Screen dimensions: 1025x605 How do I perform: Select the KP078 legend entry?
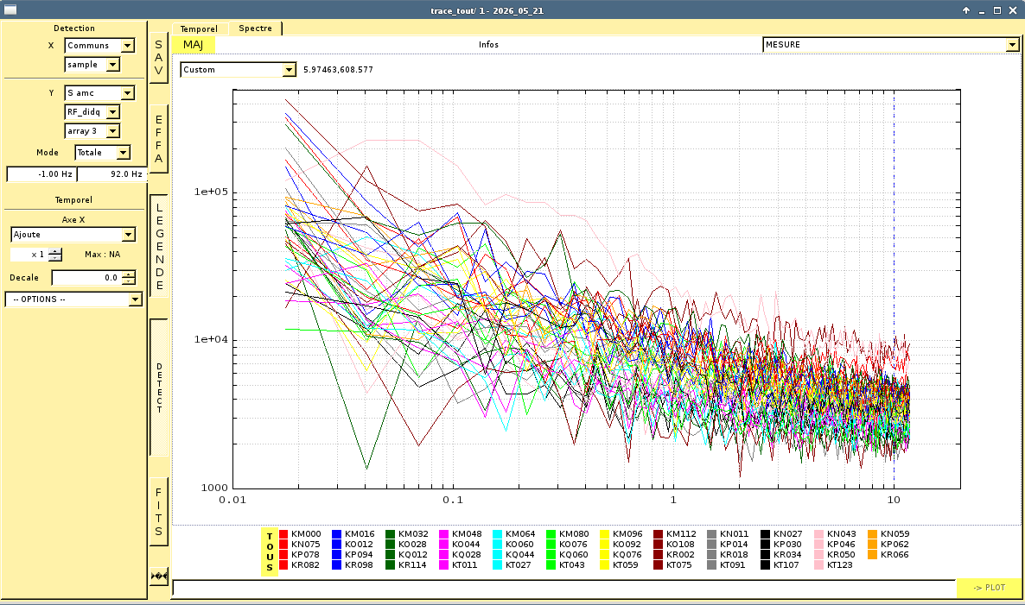coord(305,555)
